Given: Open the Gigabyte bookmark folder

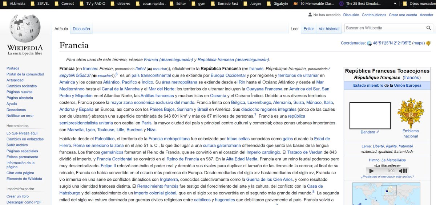Looking at the screenshot, I should [278, 4].
